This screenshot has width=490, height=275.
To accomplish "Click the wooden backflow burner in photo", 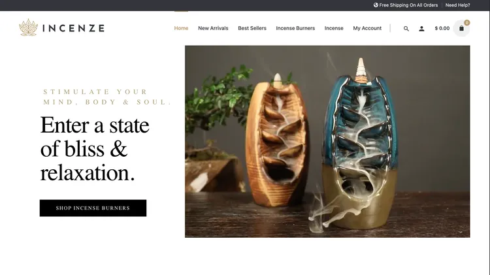I will pyautogui.click(x=276, y=140).
